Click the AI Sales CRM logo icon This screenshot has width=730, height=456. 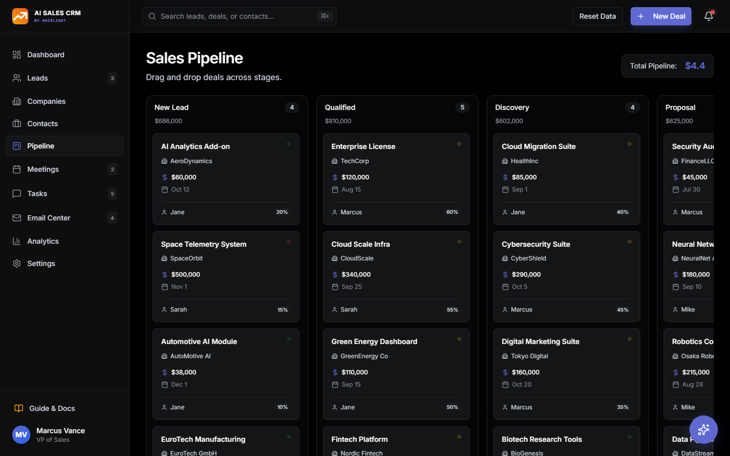coord(20,16)
